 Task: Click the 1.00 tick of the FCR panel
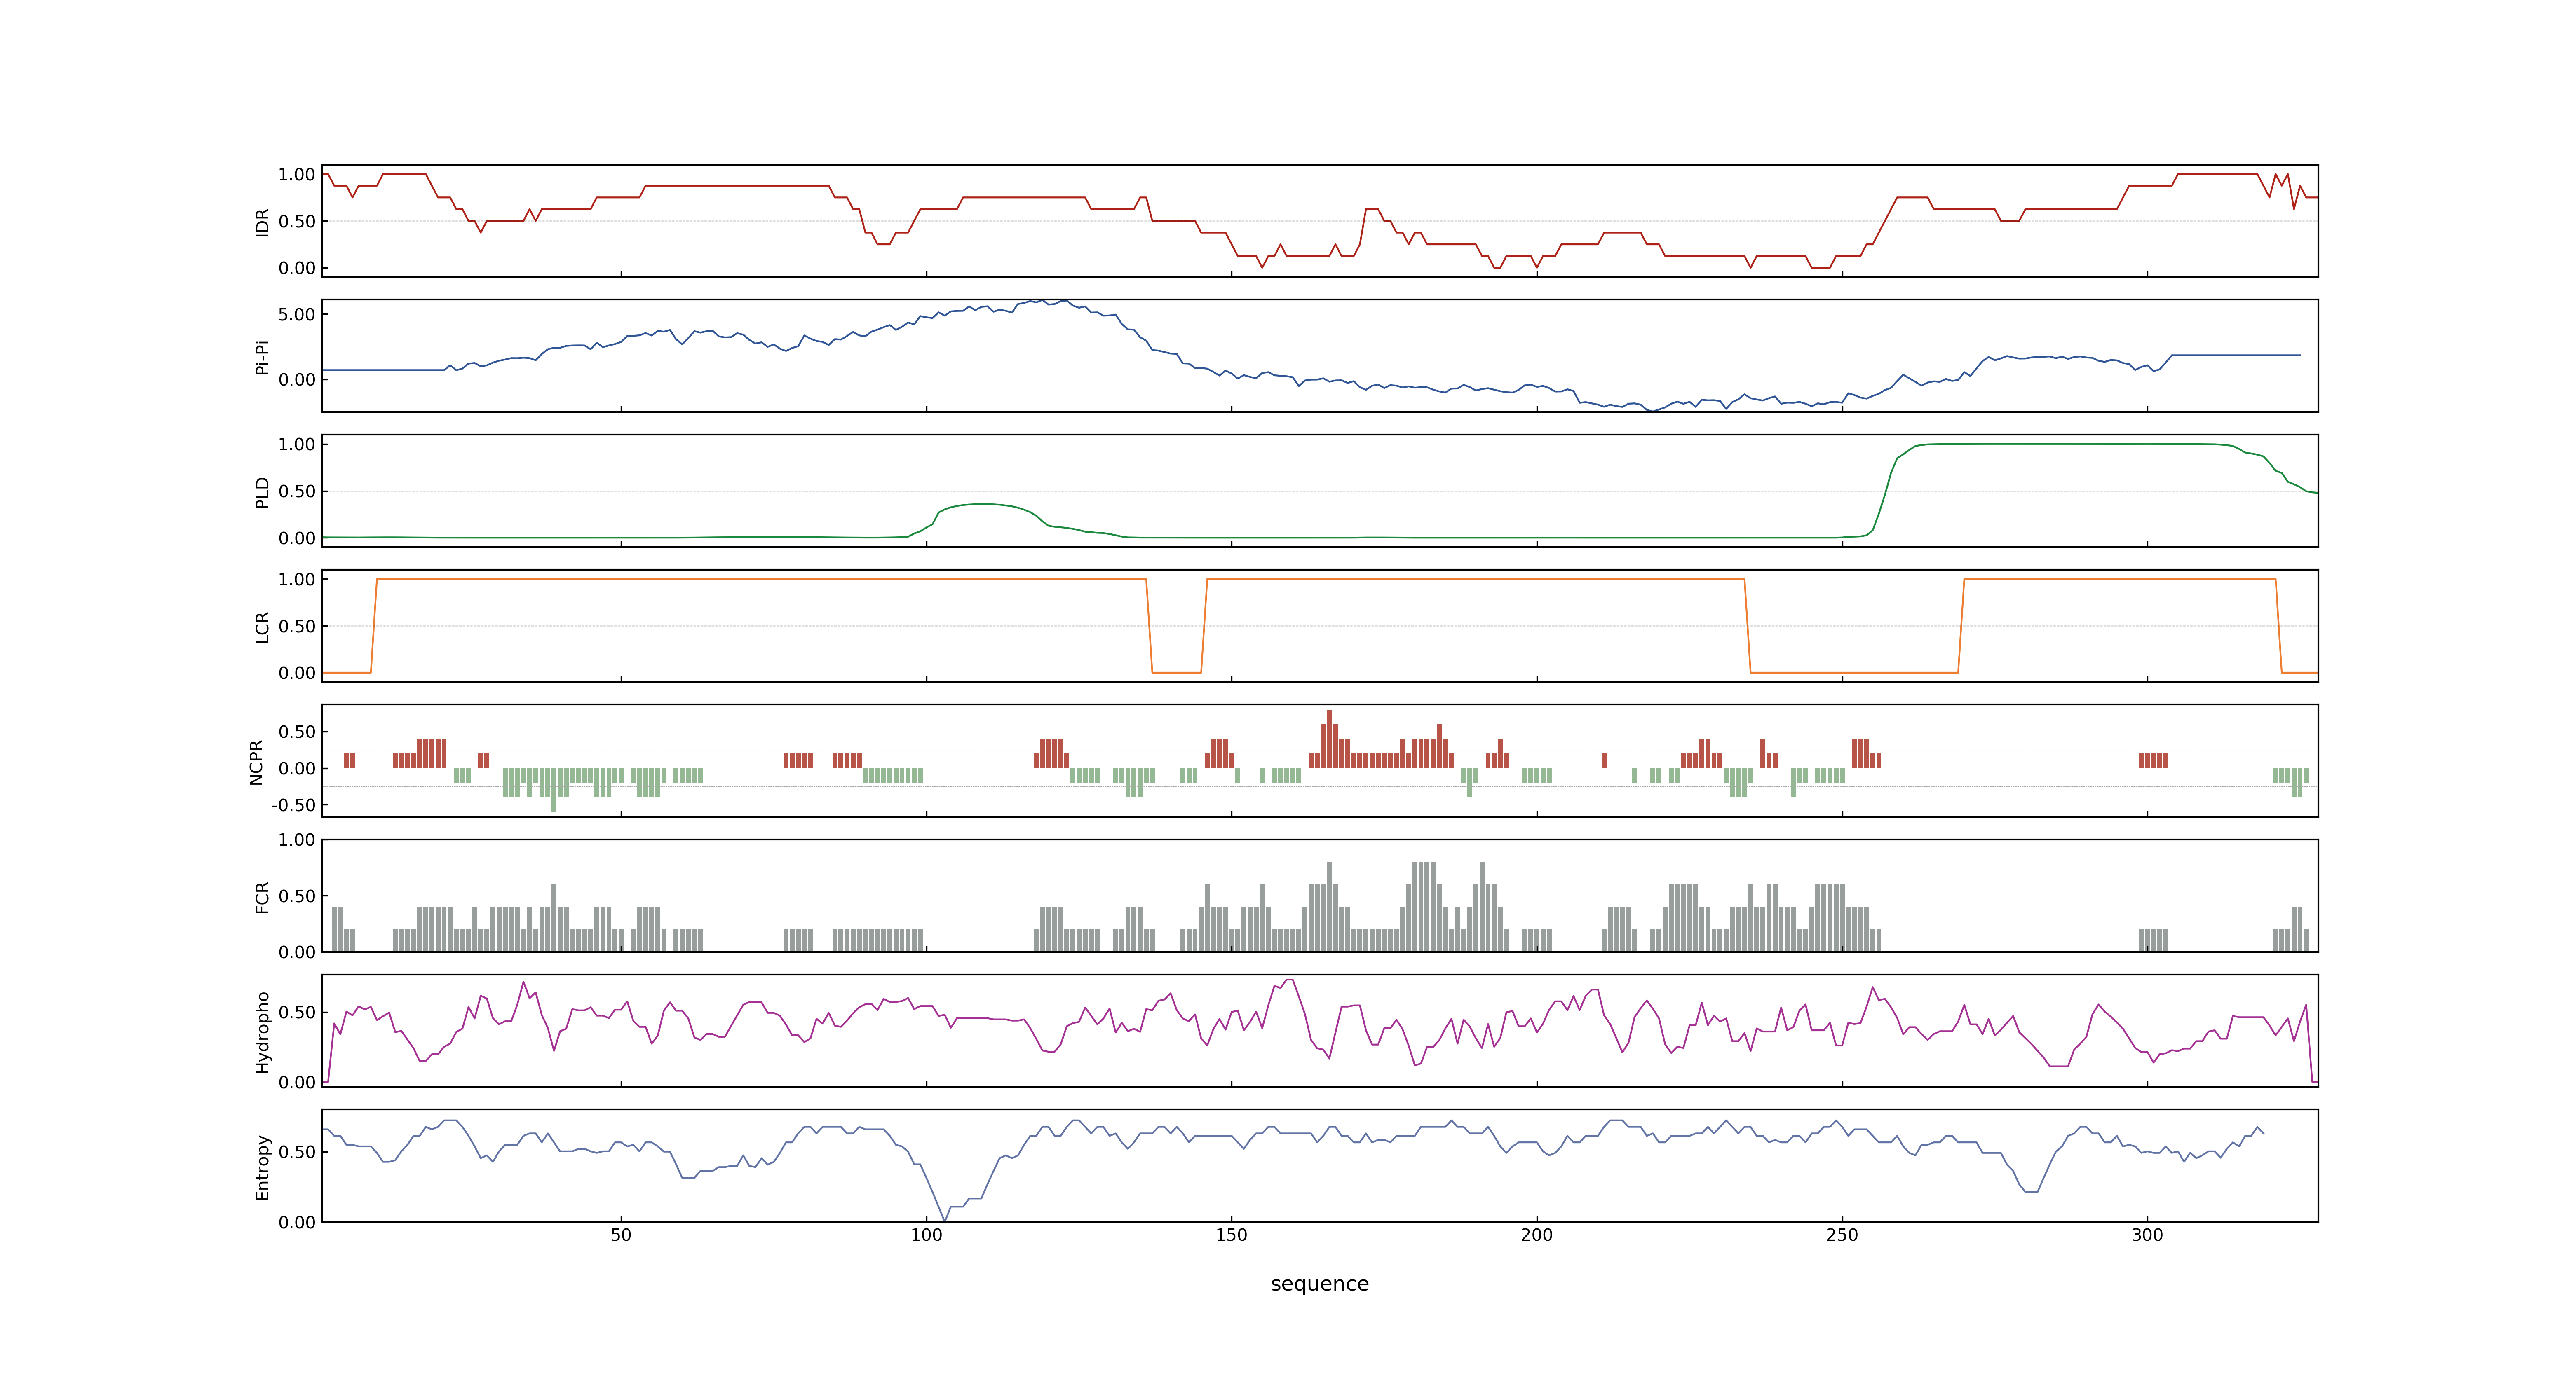pos(297,840)
